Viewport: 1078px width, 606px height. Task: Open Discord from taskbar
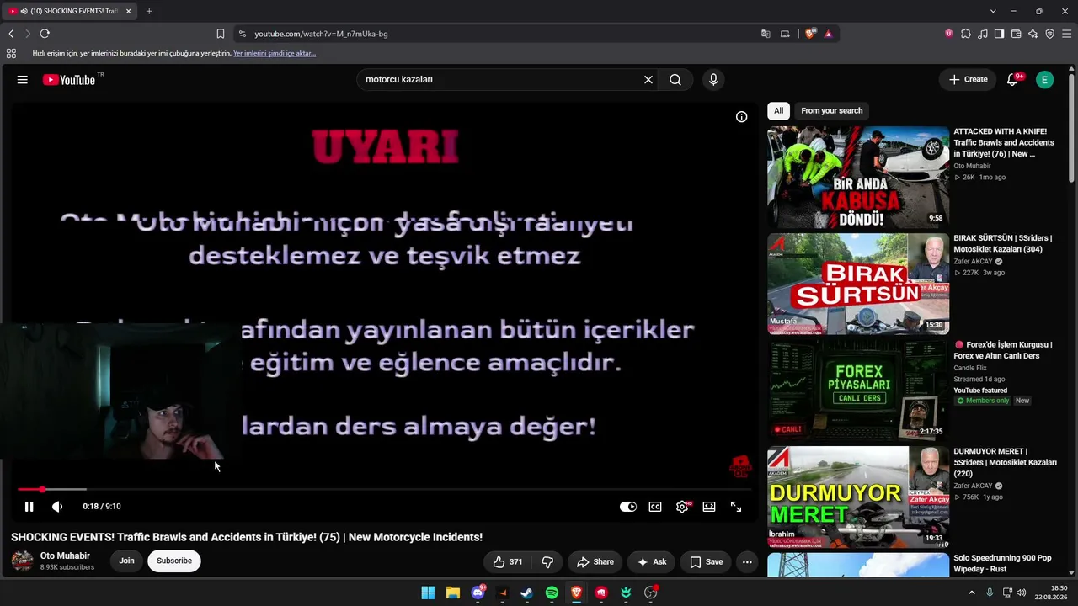tap(478, 593)
